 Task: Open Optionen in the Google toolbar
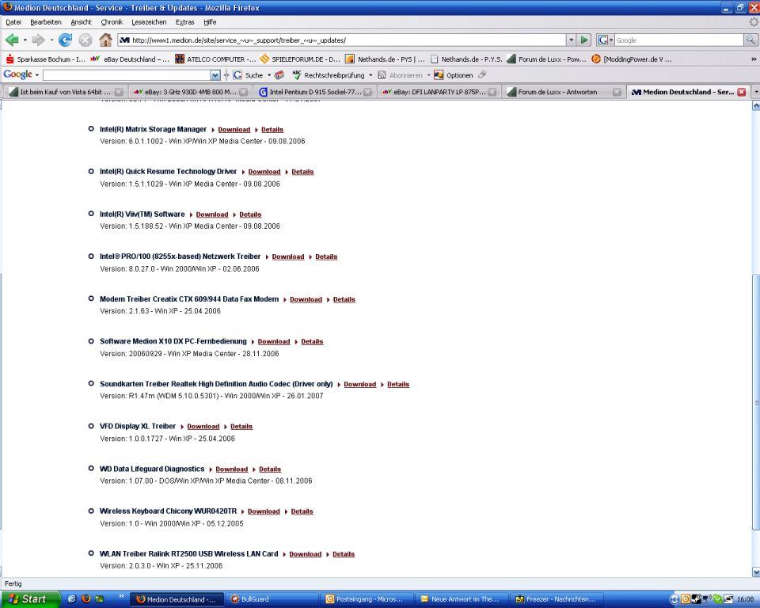454,75
